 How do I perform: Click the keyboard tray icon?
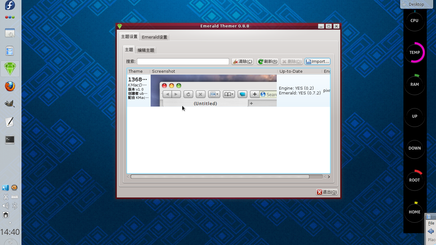tap(15, 197)
